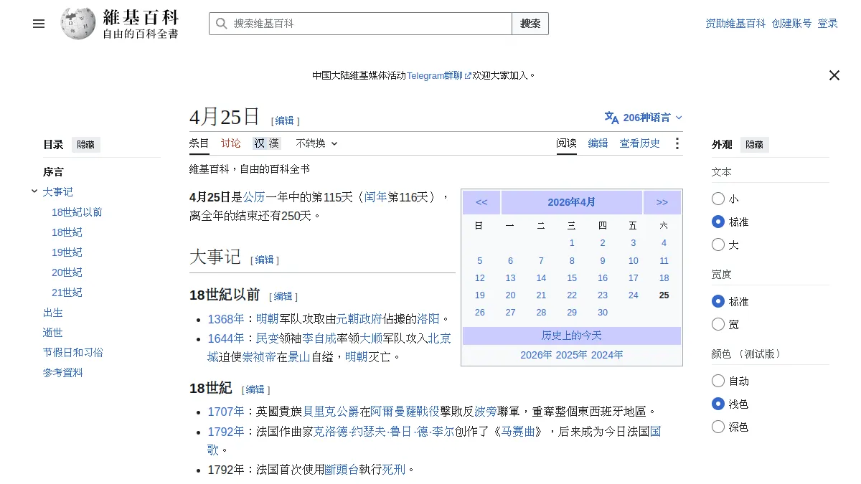The image size is (861, 484).
Task: Click the 登录 login link
Action: (828, 24)
